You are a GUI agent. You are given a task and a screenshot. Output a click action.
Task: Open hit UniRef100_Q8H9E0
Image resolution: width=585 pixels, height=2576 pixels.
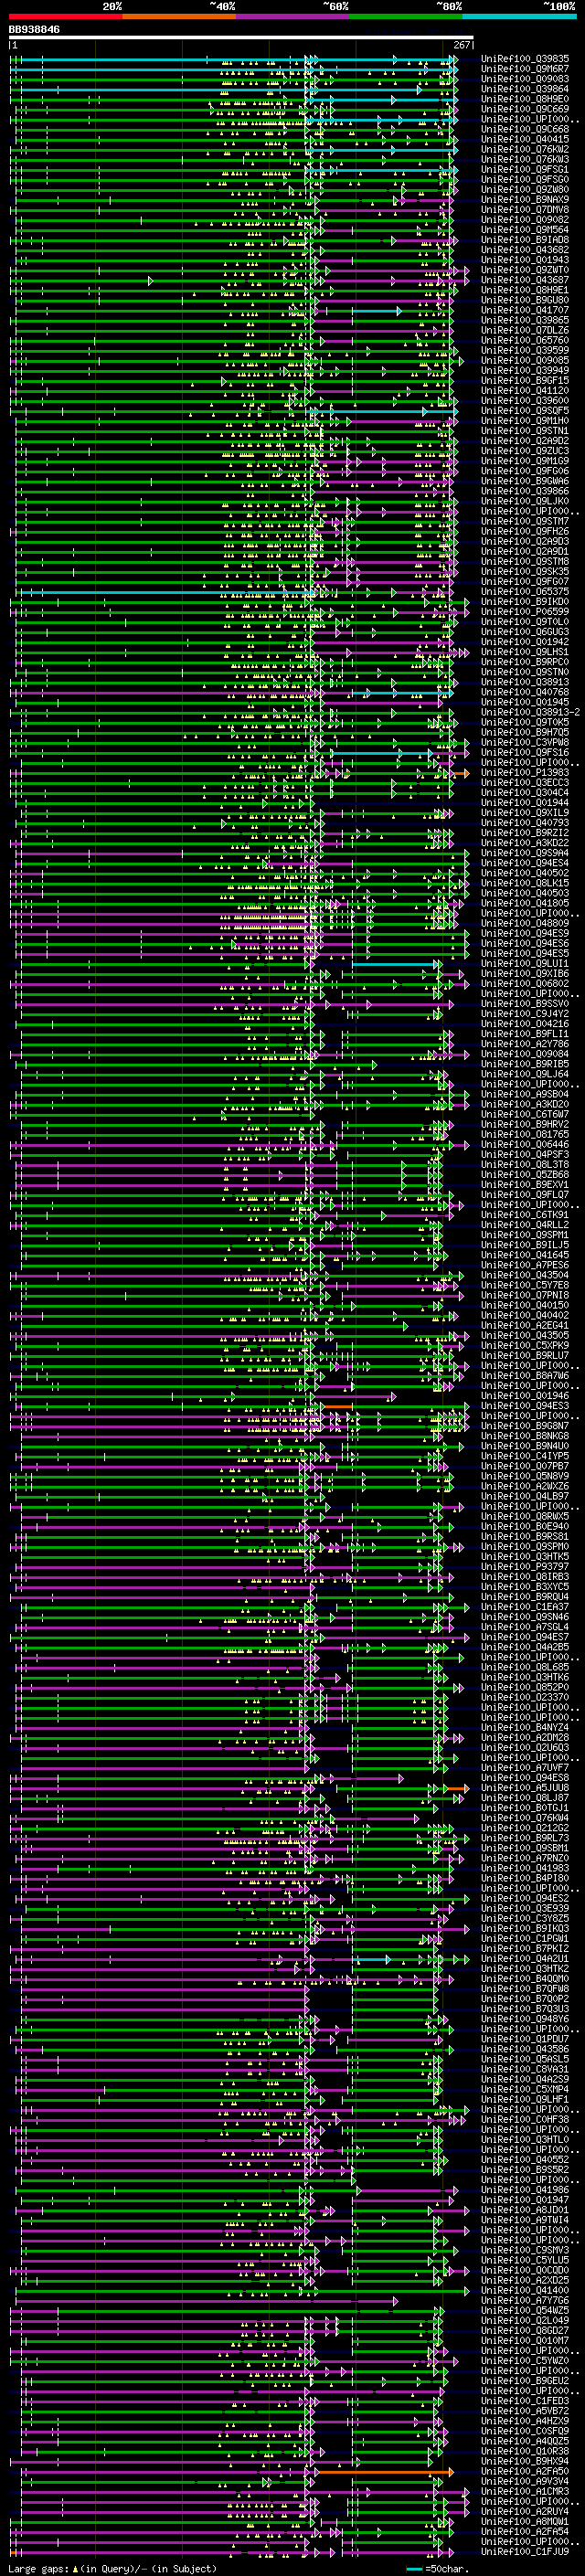tap(525, 99)
